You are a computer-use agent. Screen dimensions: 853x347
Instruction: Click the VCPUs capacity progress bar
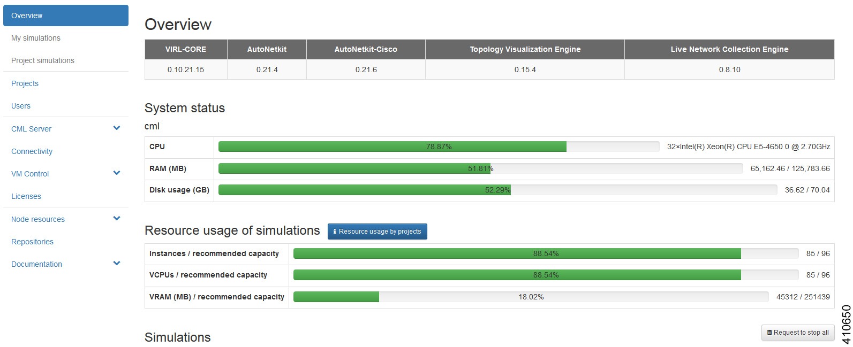(546, 275)
